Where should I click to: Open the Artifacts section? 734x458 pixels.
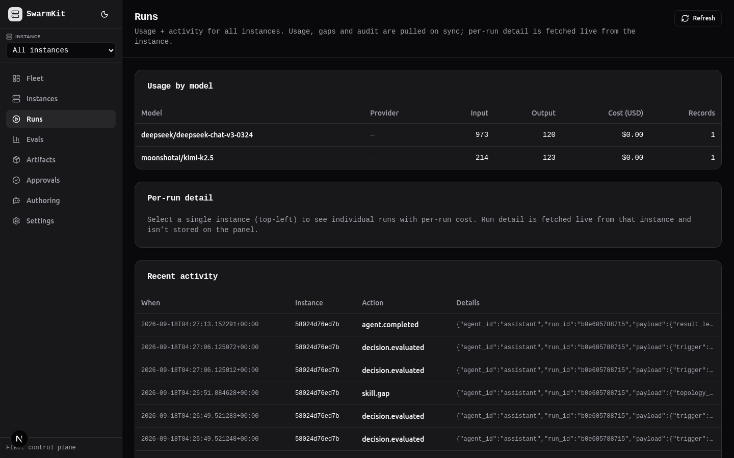(61, 160)
